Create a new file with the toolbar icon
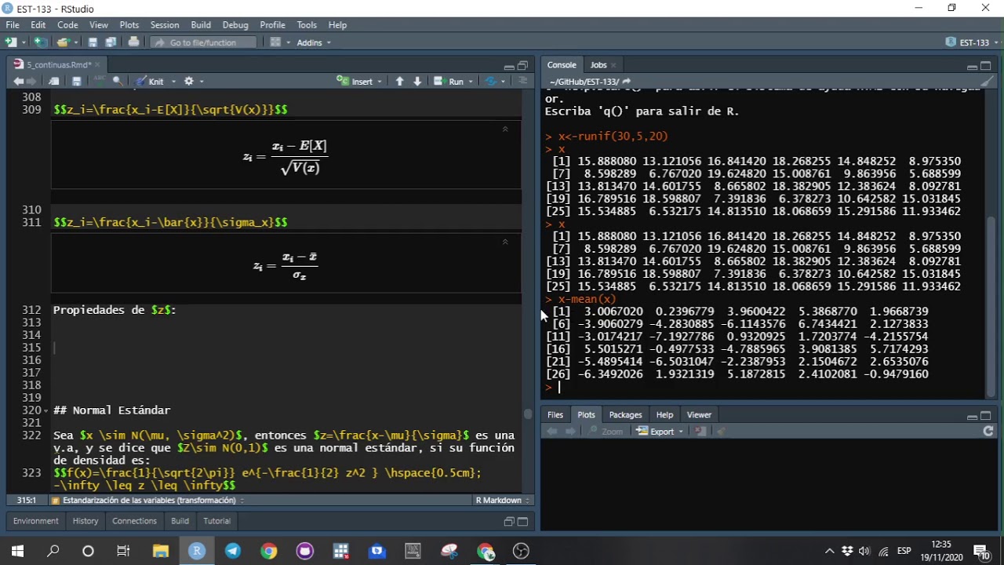Screen dimensions: 1004x565 11,42
